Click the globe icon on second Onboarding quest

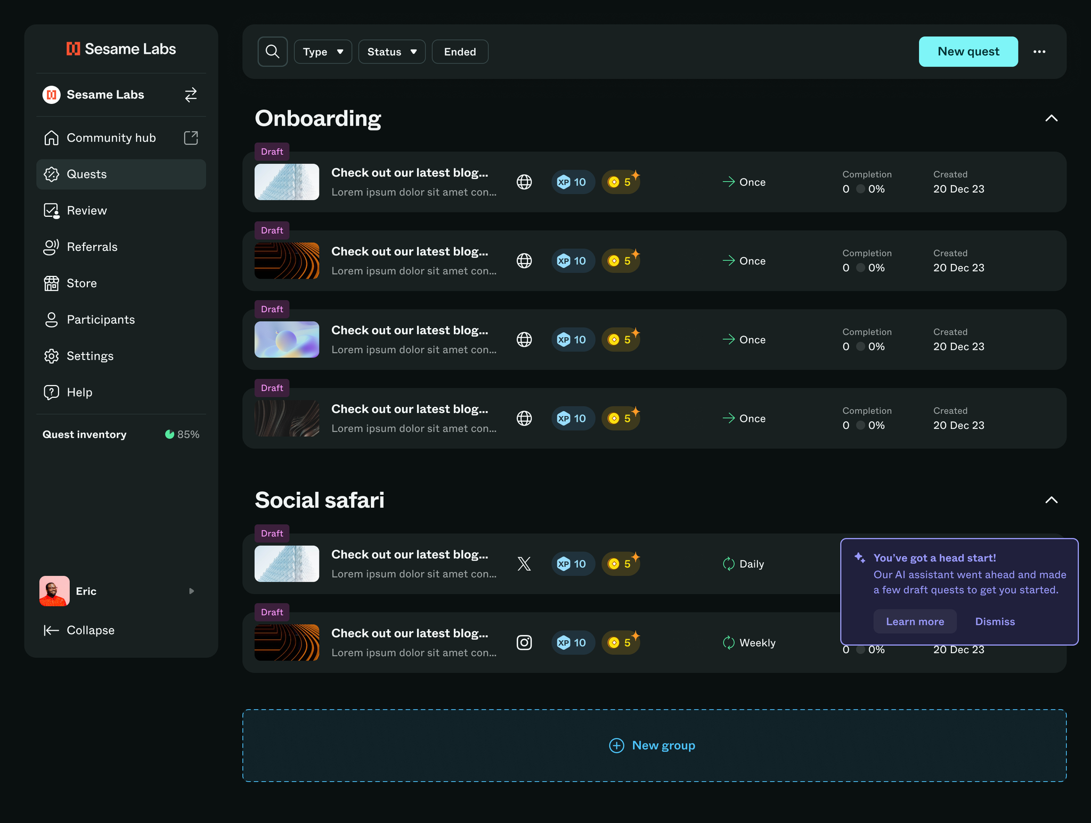524,261
